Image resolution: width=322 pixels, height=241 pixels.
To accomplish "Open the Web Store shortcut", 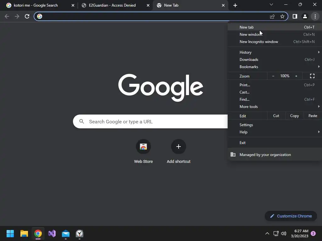I will coord(143,151).
